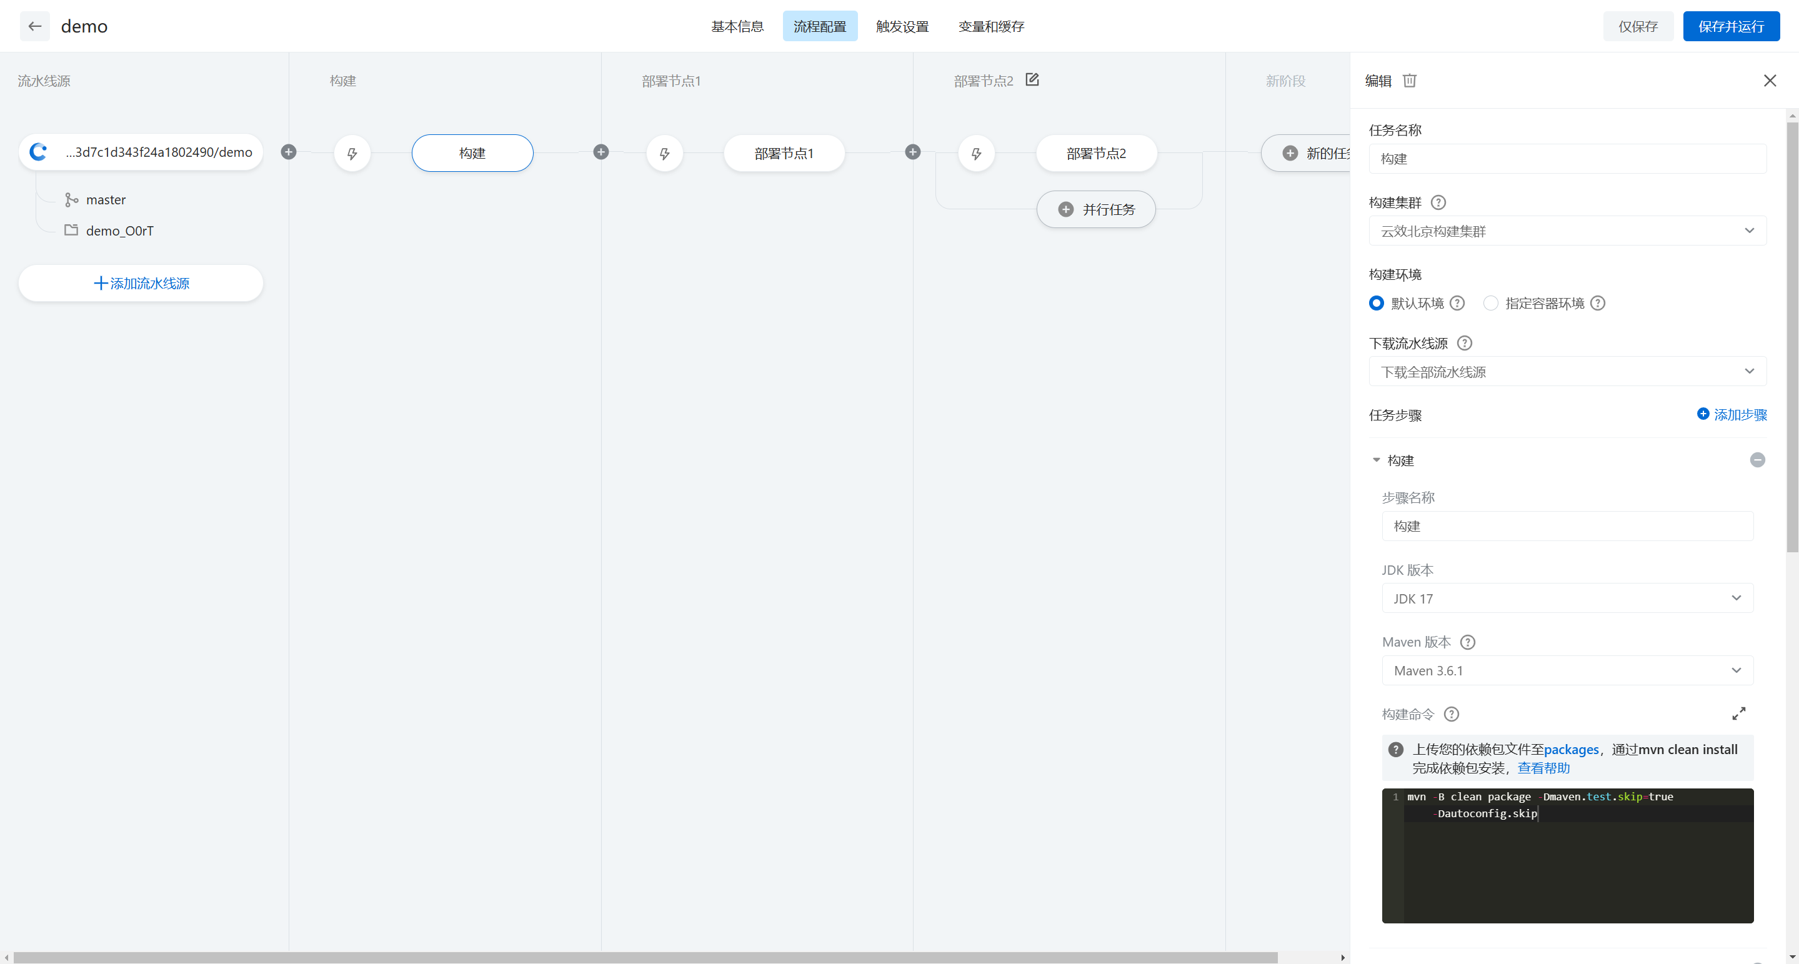
Task: Click the master branch text
Action: pyautogui.click(x=106, y=200)
